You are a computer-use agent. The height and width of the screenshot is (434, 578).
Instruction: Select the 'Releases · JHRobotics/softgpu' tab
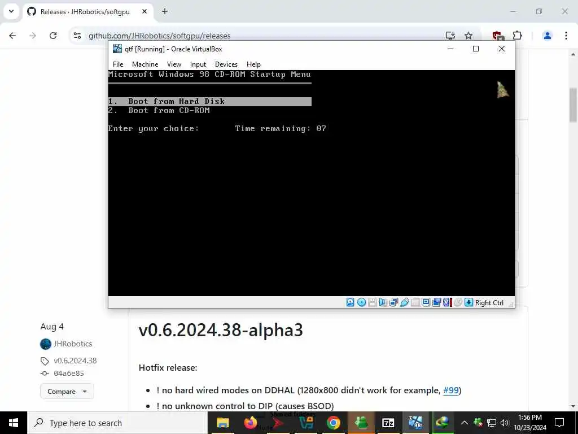pyautogui.click(x=85, y=12)
